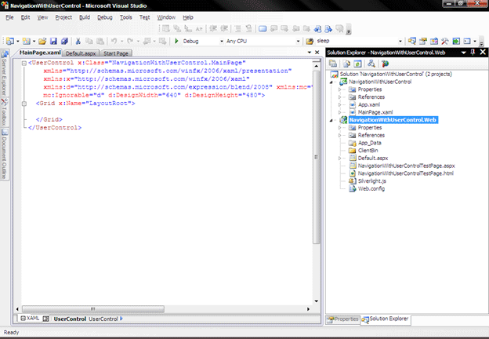The height and width of the screenshot is (339, 489).
Task: Open the Project menu
Action: [63, 17]
